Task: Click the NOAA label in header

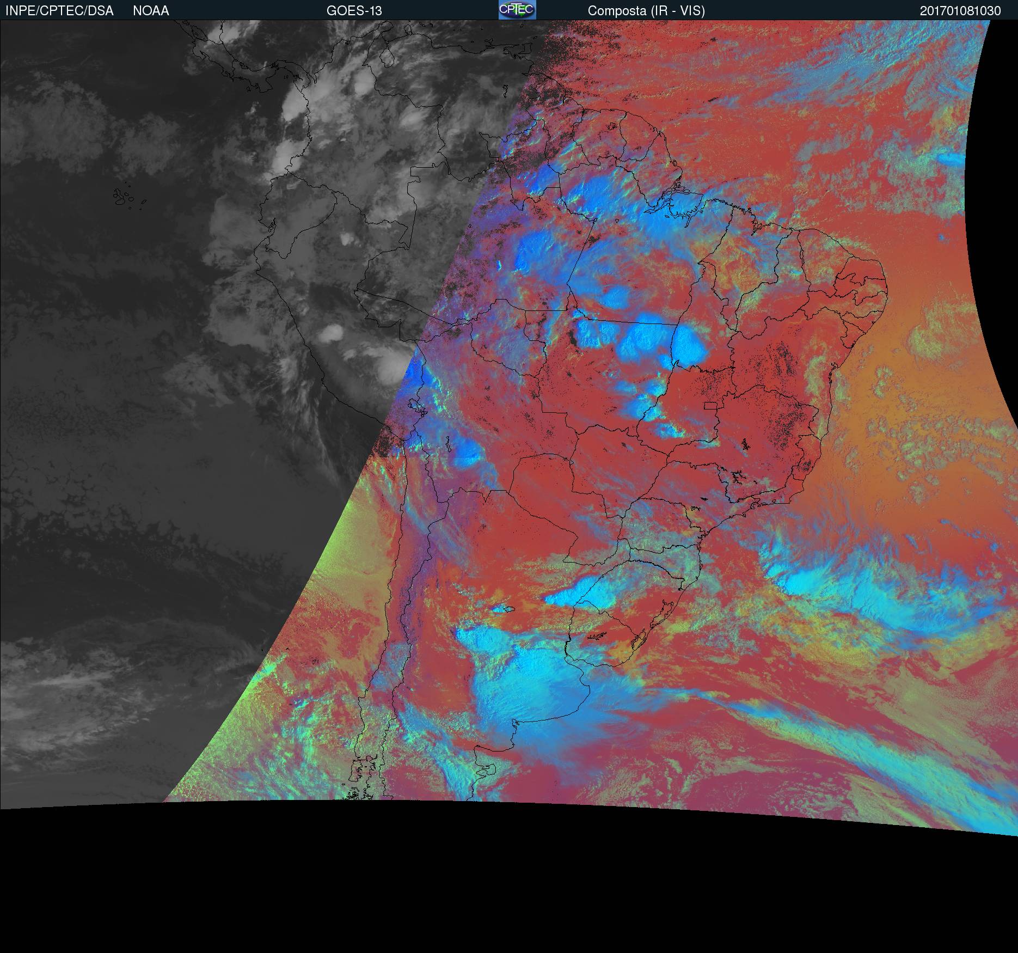Action: (151, 11)
